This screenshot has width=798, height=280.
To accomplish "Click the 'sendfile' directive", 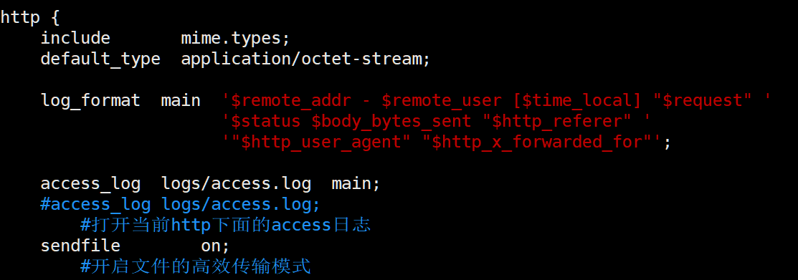I will 80,246.
